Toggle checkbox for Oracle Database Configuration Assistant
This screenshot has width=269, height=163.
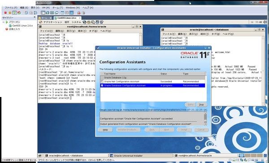point(102,85)
